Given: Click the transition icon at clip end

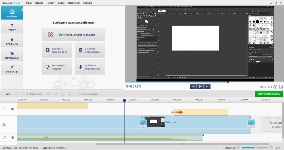Looking at the screenshot, I should [x=251, y=123].
